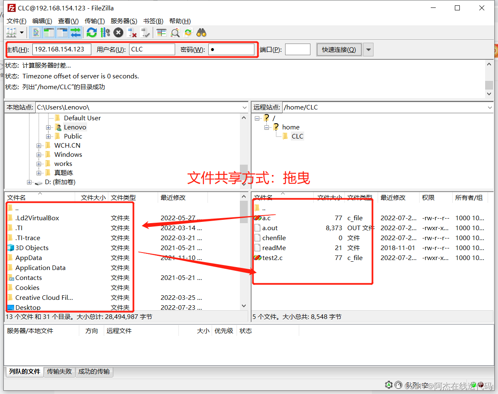This screenshot has width=498, height=394.
Task: Toggle remote directory tree display
Action: click(62, 32)
